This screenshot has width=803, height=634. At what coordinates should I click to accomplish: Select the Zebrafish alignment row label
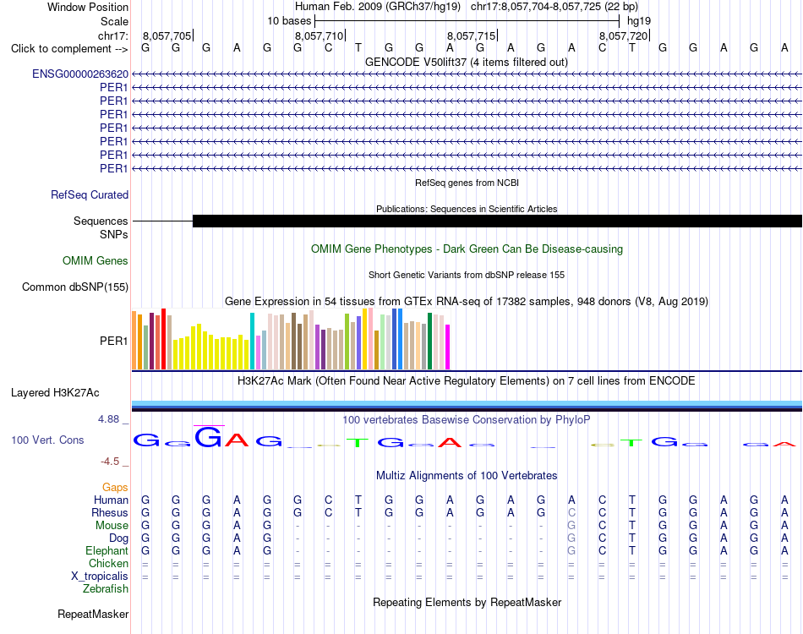(106, 589)
